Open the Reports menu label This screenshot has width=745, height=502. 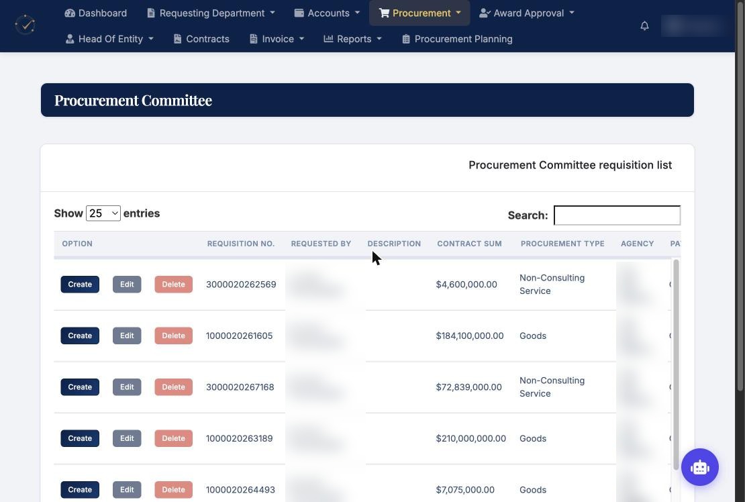click(x=354, y=39)
